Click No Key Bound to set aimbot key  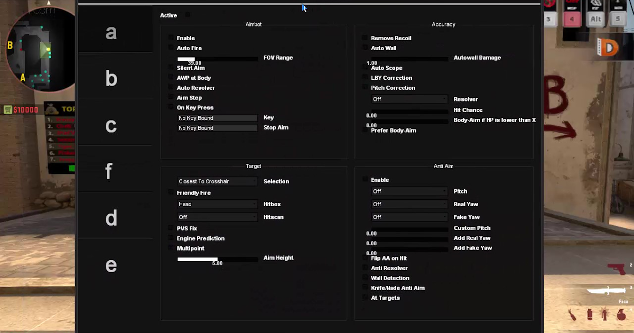tap(217, 117)
